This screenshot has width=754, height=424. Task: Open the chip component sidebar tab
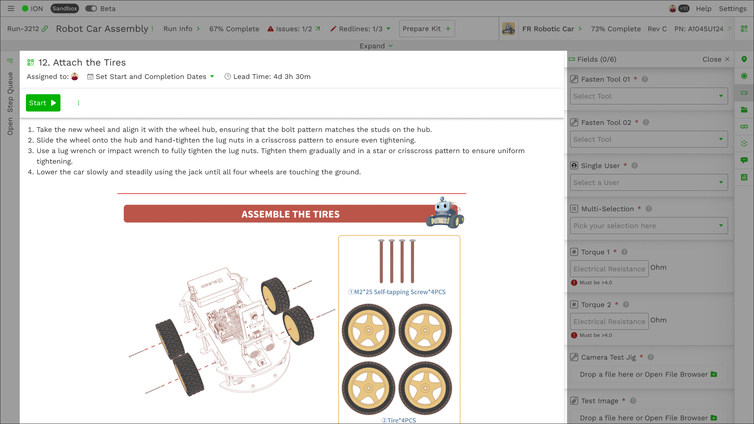tap(744, 76)
